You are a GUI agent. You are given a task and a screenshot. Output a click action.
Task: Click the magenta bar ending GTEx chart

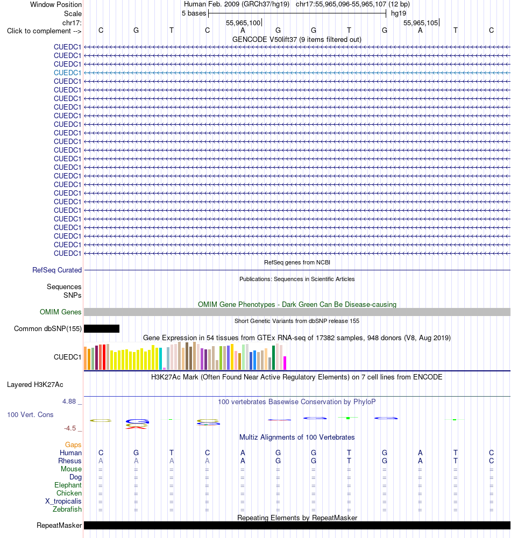click(x=285, y=363)
